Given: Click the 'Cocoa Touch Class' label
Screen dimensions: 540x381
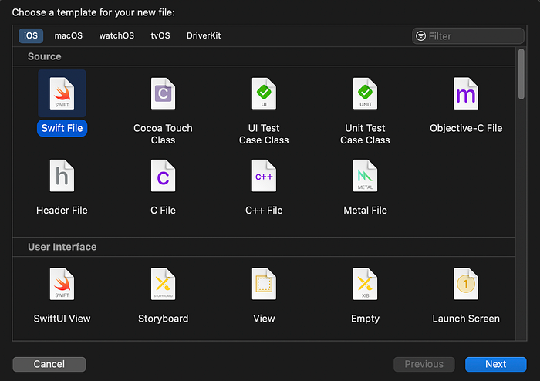Looking at the screenshot, I should 163,134.
